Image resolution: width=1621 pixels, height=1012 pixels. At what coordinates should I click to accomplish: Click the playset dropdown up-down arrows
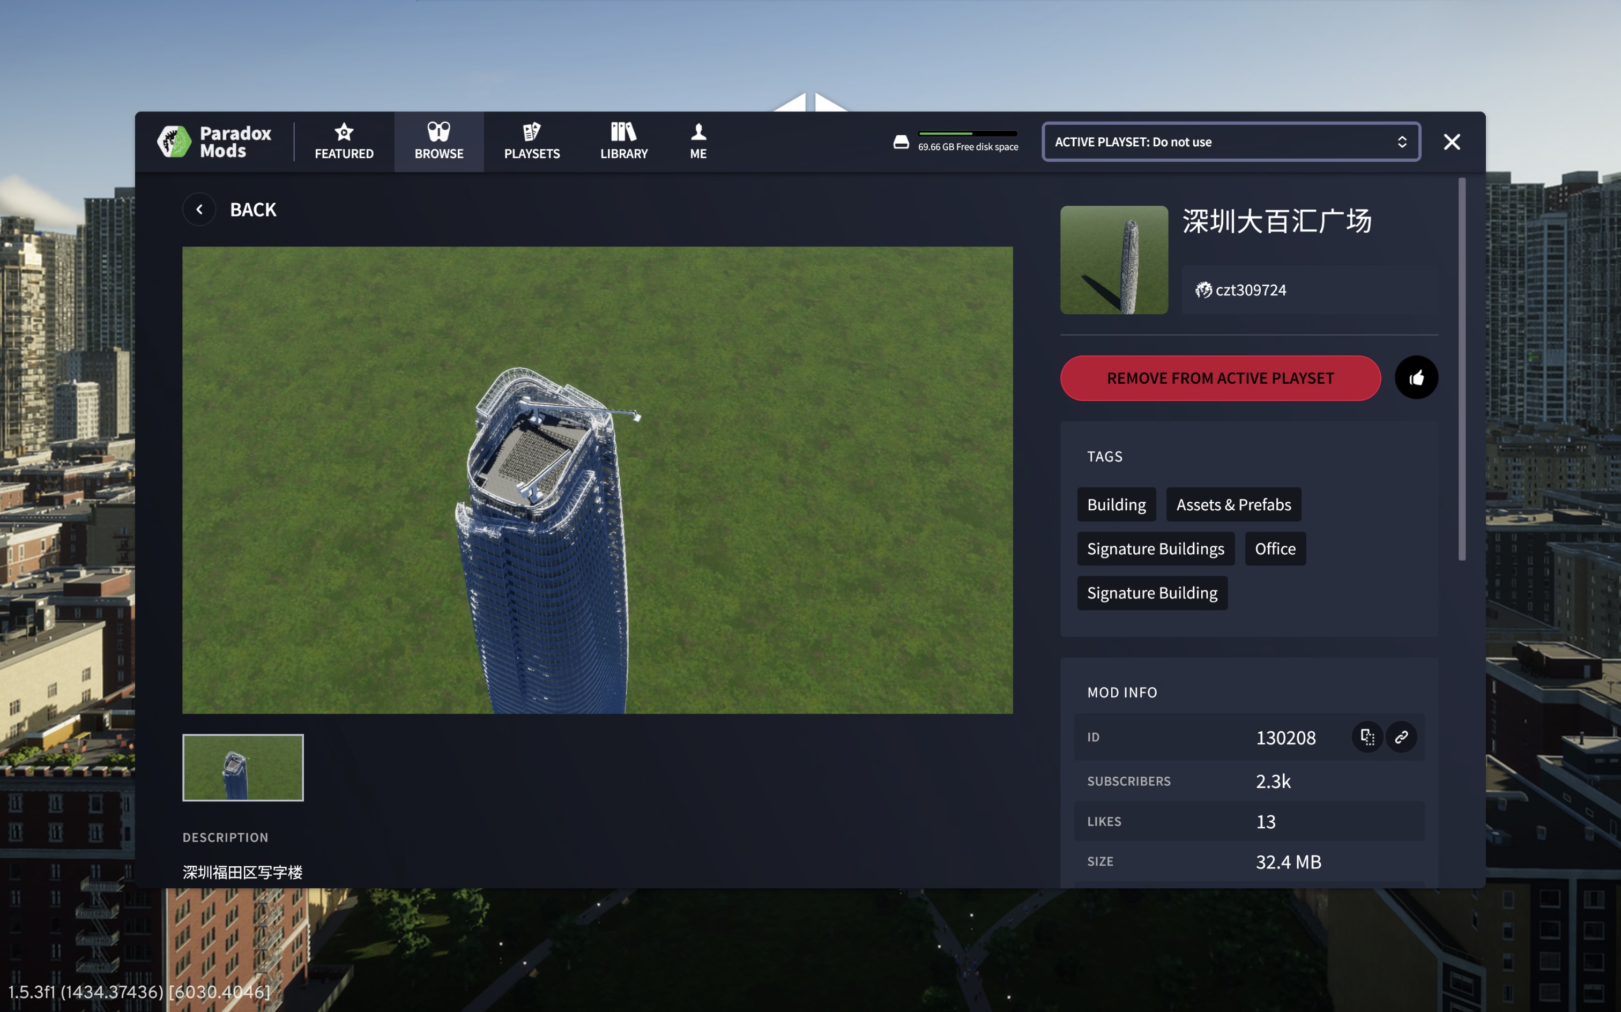(1402, 142)
